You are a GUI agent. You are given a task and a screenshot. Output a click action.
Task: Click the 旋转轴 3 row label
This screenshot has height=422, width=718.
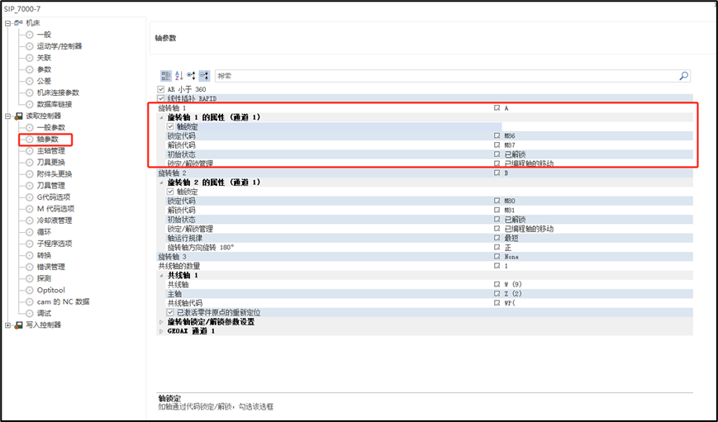coord(172,257)
